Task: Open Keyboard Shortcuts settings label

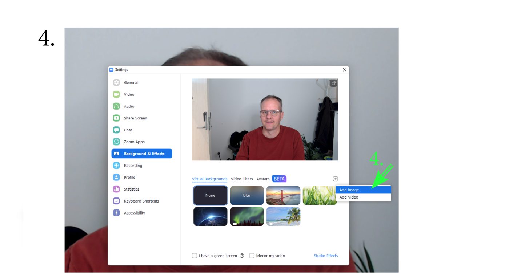Action: (x=141, y=201)
